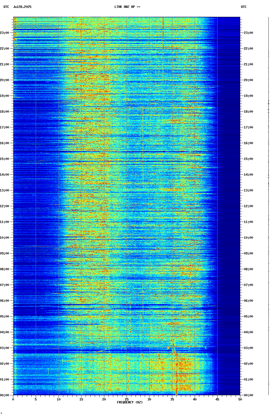Click the seismogram trace strip beside the spectrogram

coord(268,206)
